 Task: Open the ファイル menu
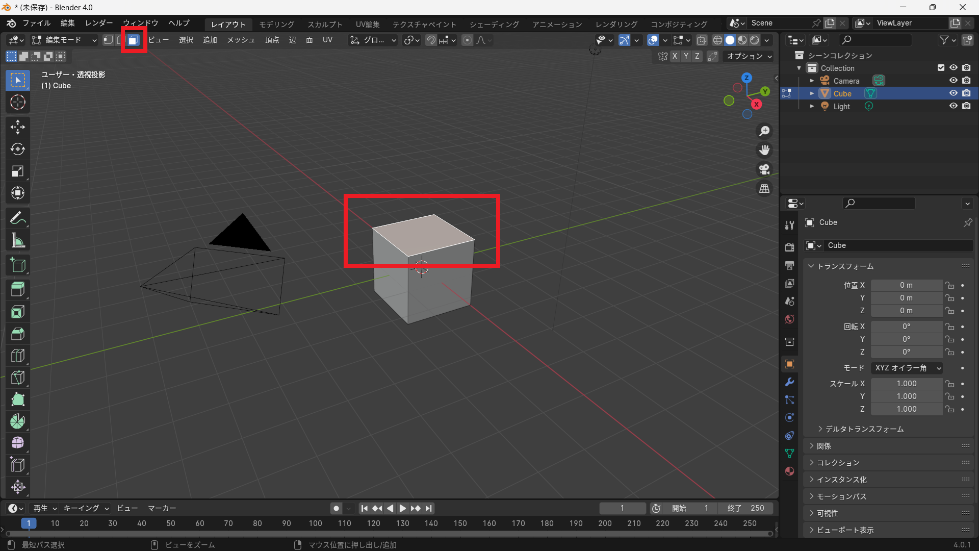[x=36, y=23]
